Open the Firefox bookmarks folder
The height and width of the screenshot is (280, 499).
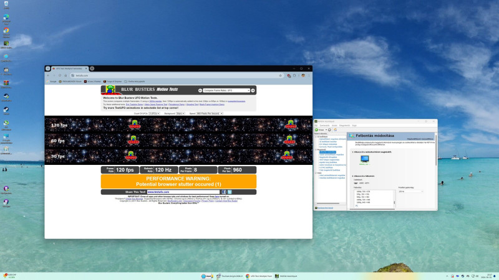(x=135, y=82)
